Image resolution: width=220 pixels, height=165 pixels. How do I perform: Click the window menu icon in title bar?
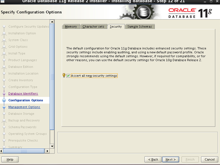3,1
